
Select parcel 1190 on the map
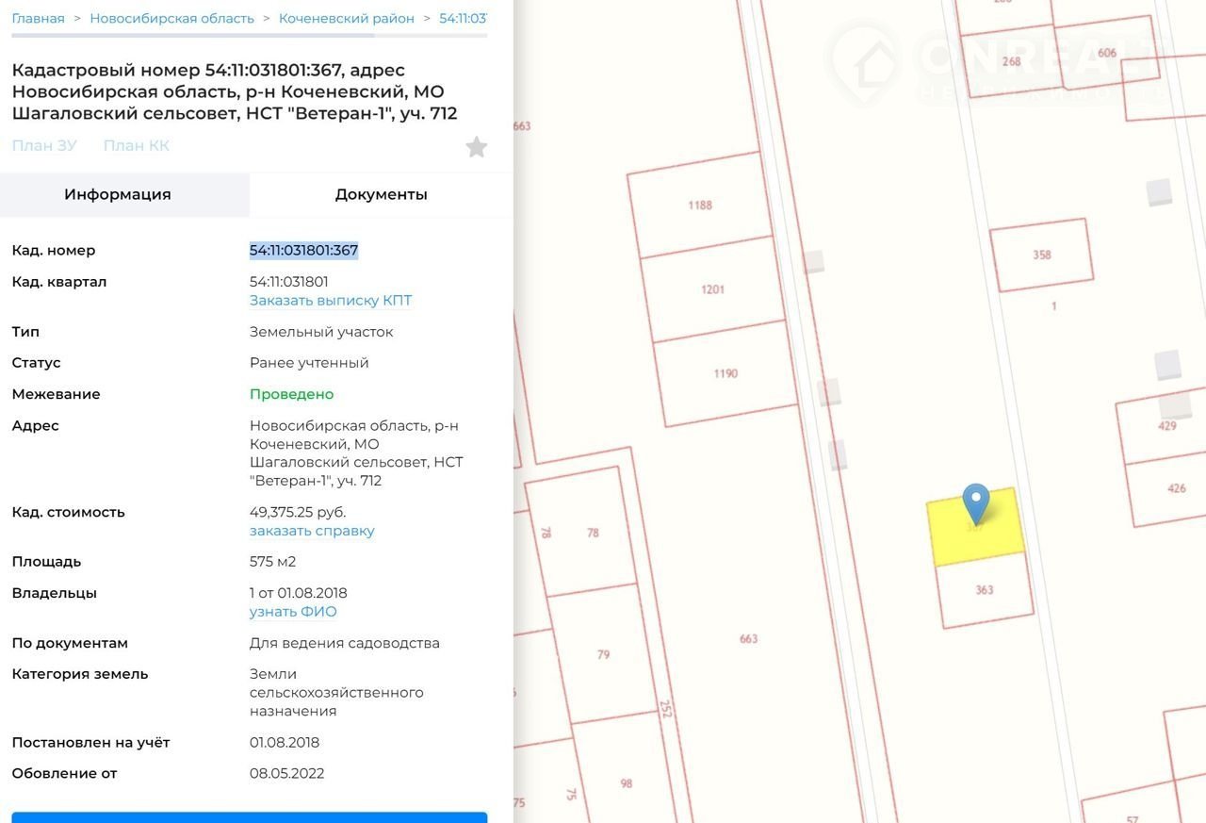(725, 374)
